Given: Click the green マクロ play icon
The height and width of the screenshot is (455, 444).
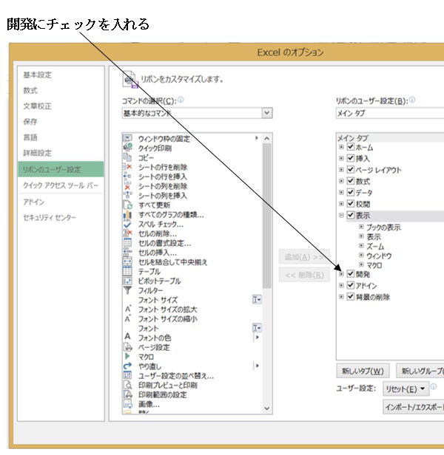Looking at the screenshot, I should [127, 356].
